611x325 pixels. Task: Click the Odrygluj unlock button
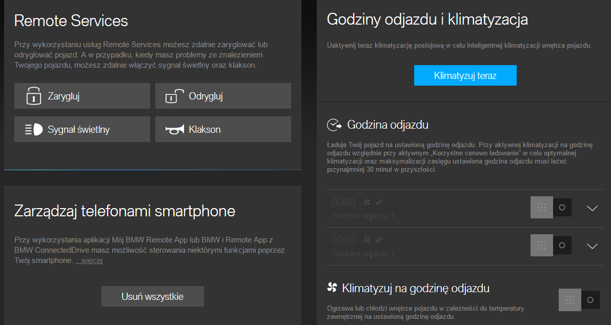click(223, 96)
